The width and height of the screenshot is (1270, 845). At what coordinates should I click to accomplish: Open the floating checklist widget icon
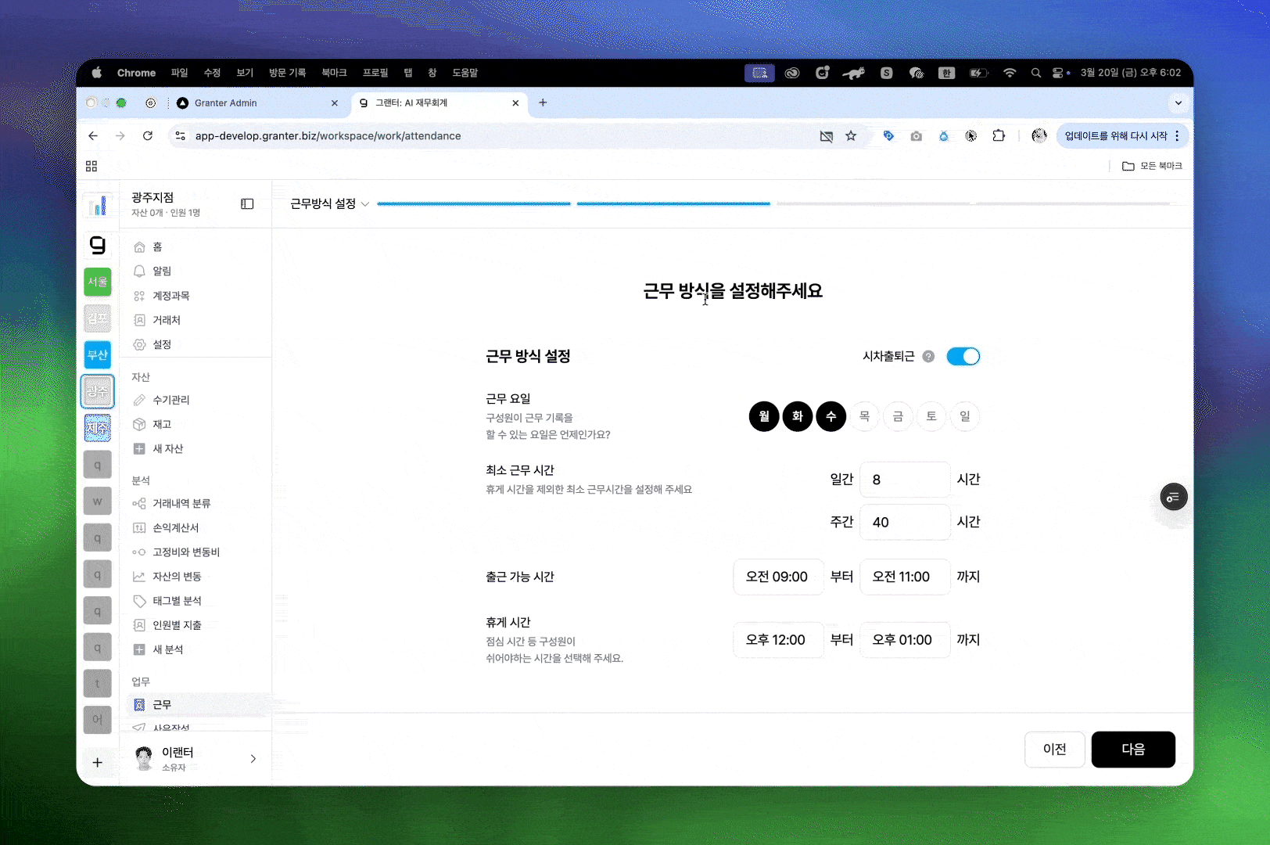click(1173, 497)
